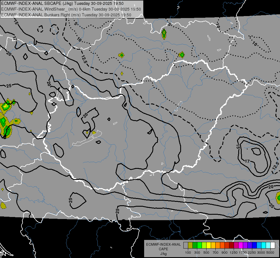The height and width of the screenshot is (258, 280).
Task: Click the J/kg unit label
Action: click(x=163, y=254)
